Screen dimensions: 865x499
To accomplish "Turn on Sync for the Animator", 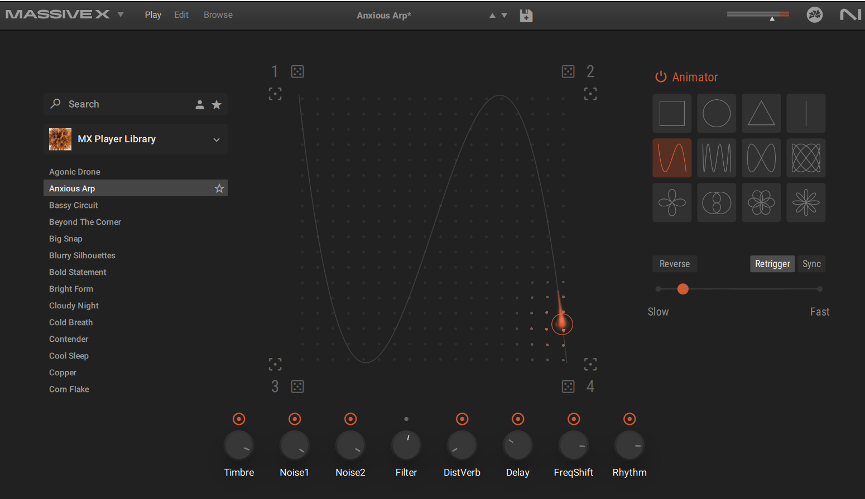I will 811,264.
